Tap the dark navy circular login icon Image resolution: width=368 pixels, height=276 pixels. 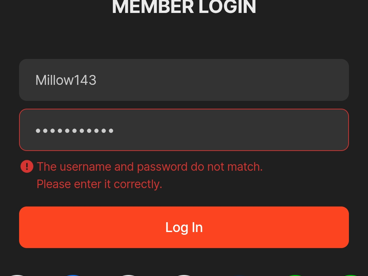click(240, 275)
